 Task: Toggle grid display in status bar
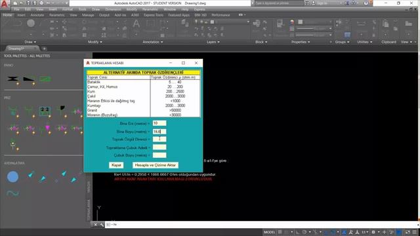point(280,232)
